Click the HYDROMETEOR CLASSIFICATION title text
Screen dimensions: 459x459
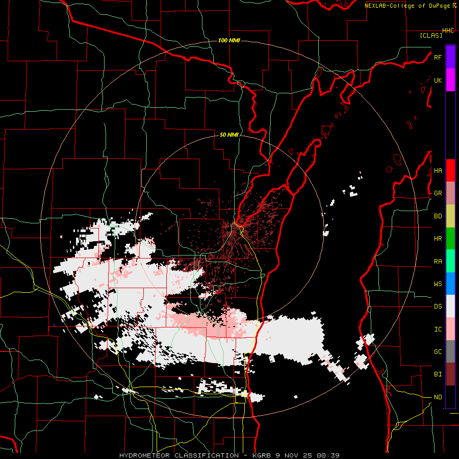pyautogui.click(x=179, y=455)
